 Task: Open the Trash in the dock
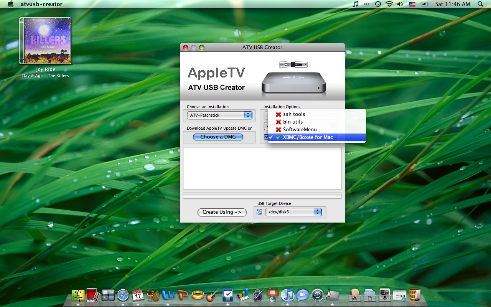coord(415,295)
